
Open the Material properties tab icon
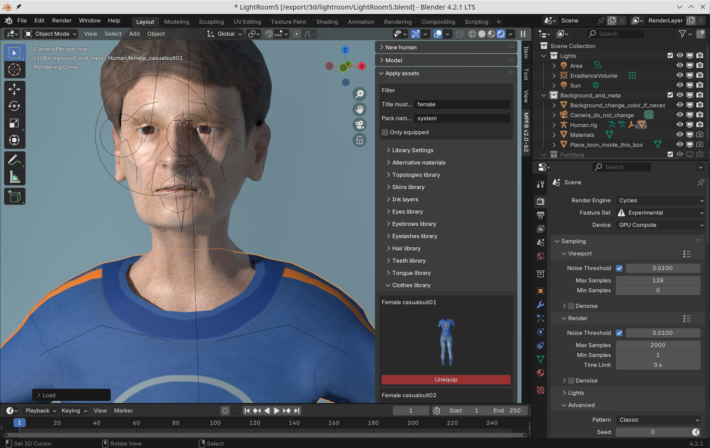coord(541,373)
